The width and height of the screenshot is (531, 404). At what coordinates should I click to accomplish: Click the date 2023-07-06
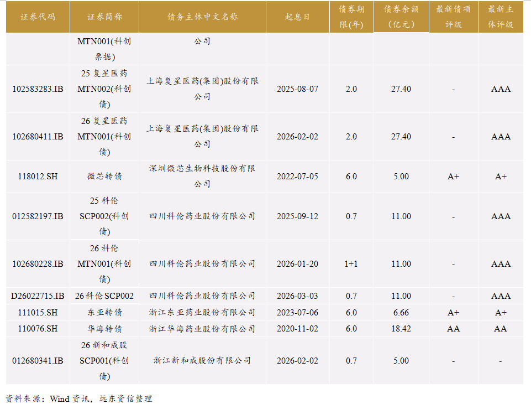pos(298,313)
